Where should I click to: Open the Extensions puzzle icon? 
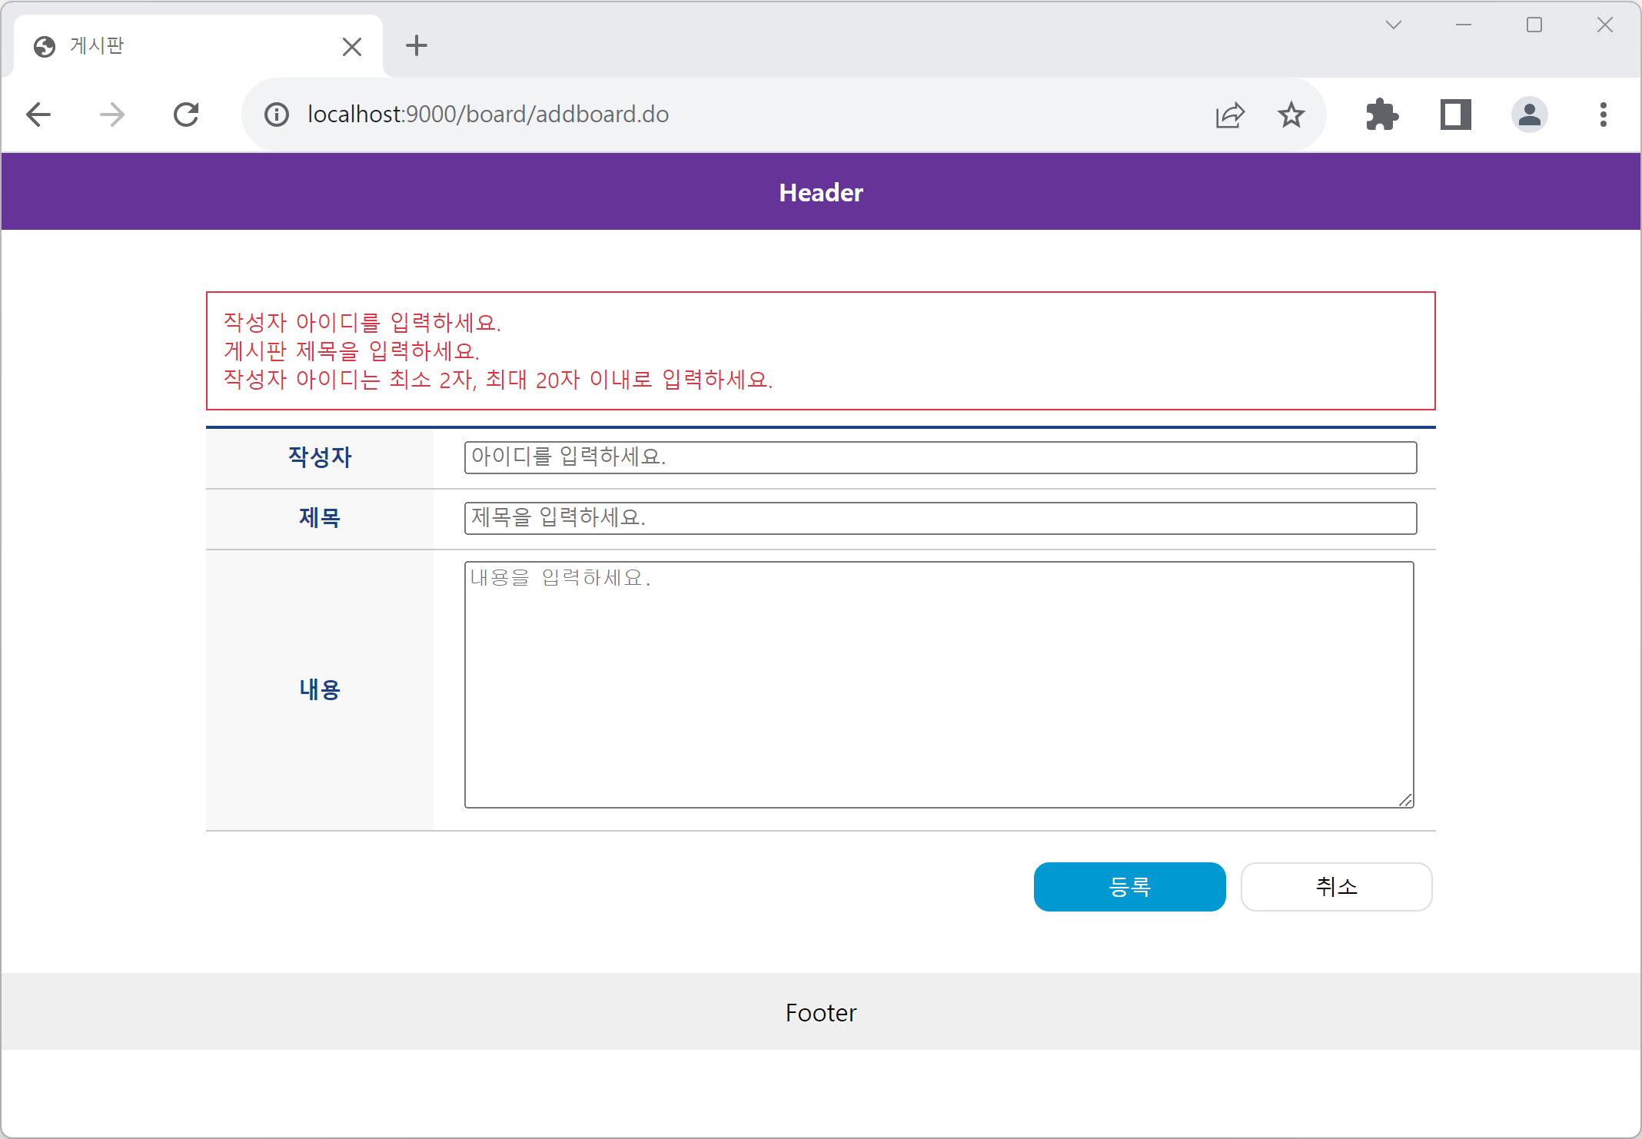click(x=1382, y=115)
